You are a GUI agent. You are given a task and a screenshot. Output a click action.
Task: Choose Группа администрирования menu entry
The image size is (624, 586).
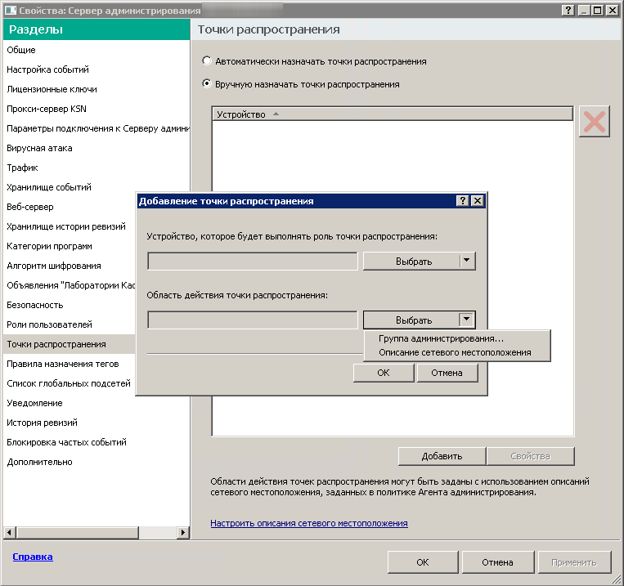pos(441,339)
